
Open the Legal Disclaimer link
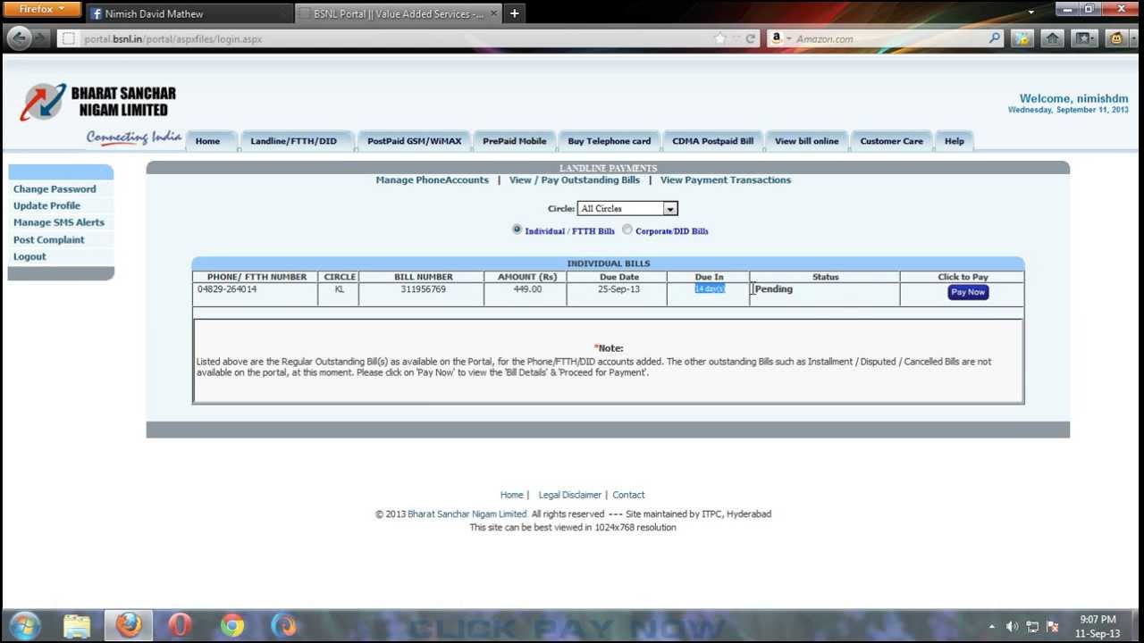click(x=570, y=495)
